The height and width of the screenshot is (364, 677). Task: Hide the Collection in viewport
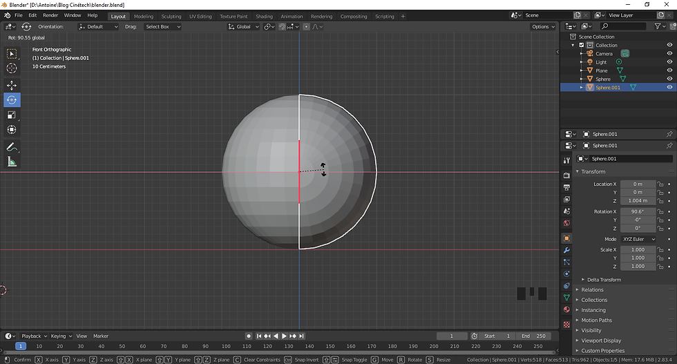coord(669,45)
